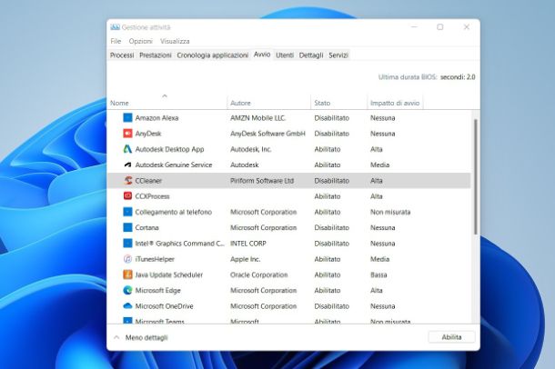The height and width of the screenshot is (369, 555).
Task: Open the File menu
Action: pos(116,41)
